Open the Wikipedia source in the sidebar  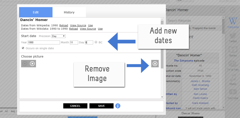tap(233, 22)
